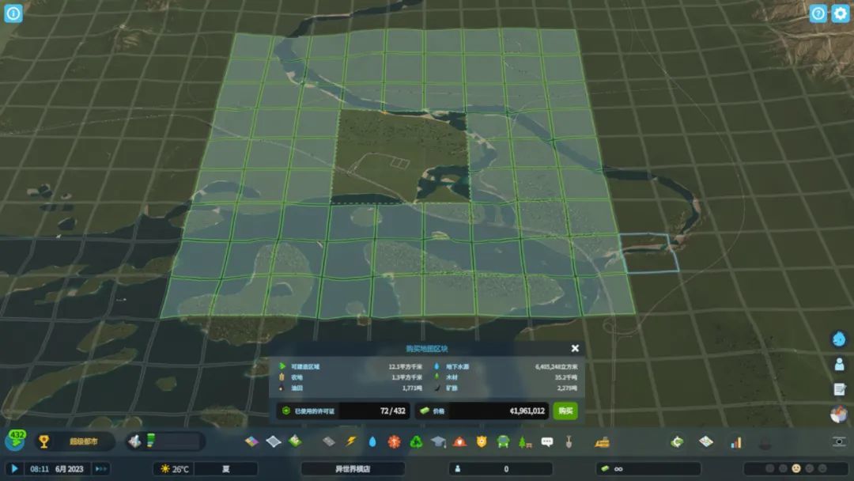This screenshot has width=854, height=481.
Task: Select the blue-outlined map tile
Action: pos(649,252)
